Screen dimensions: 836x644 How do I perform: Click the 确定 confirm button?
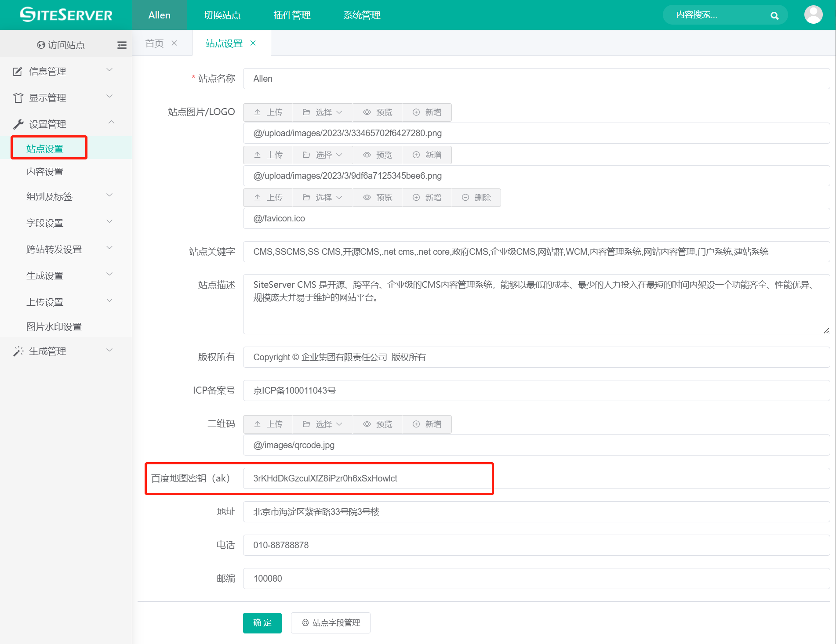262,623
